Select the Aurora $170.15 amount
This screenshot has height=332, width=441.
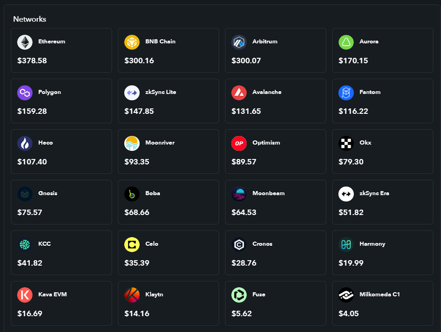(353, 61)
